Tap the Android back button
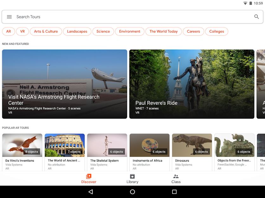Screen dimensions: 265x198 point(91,192)
